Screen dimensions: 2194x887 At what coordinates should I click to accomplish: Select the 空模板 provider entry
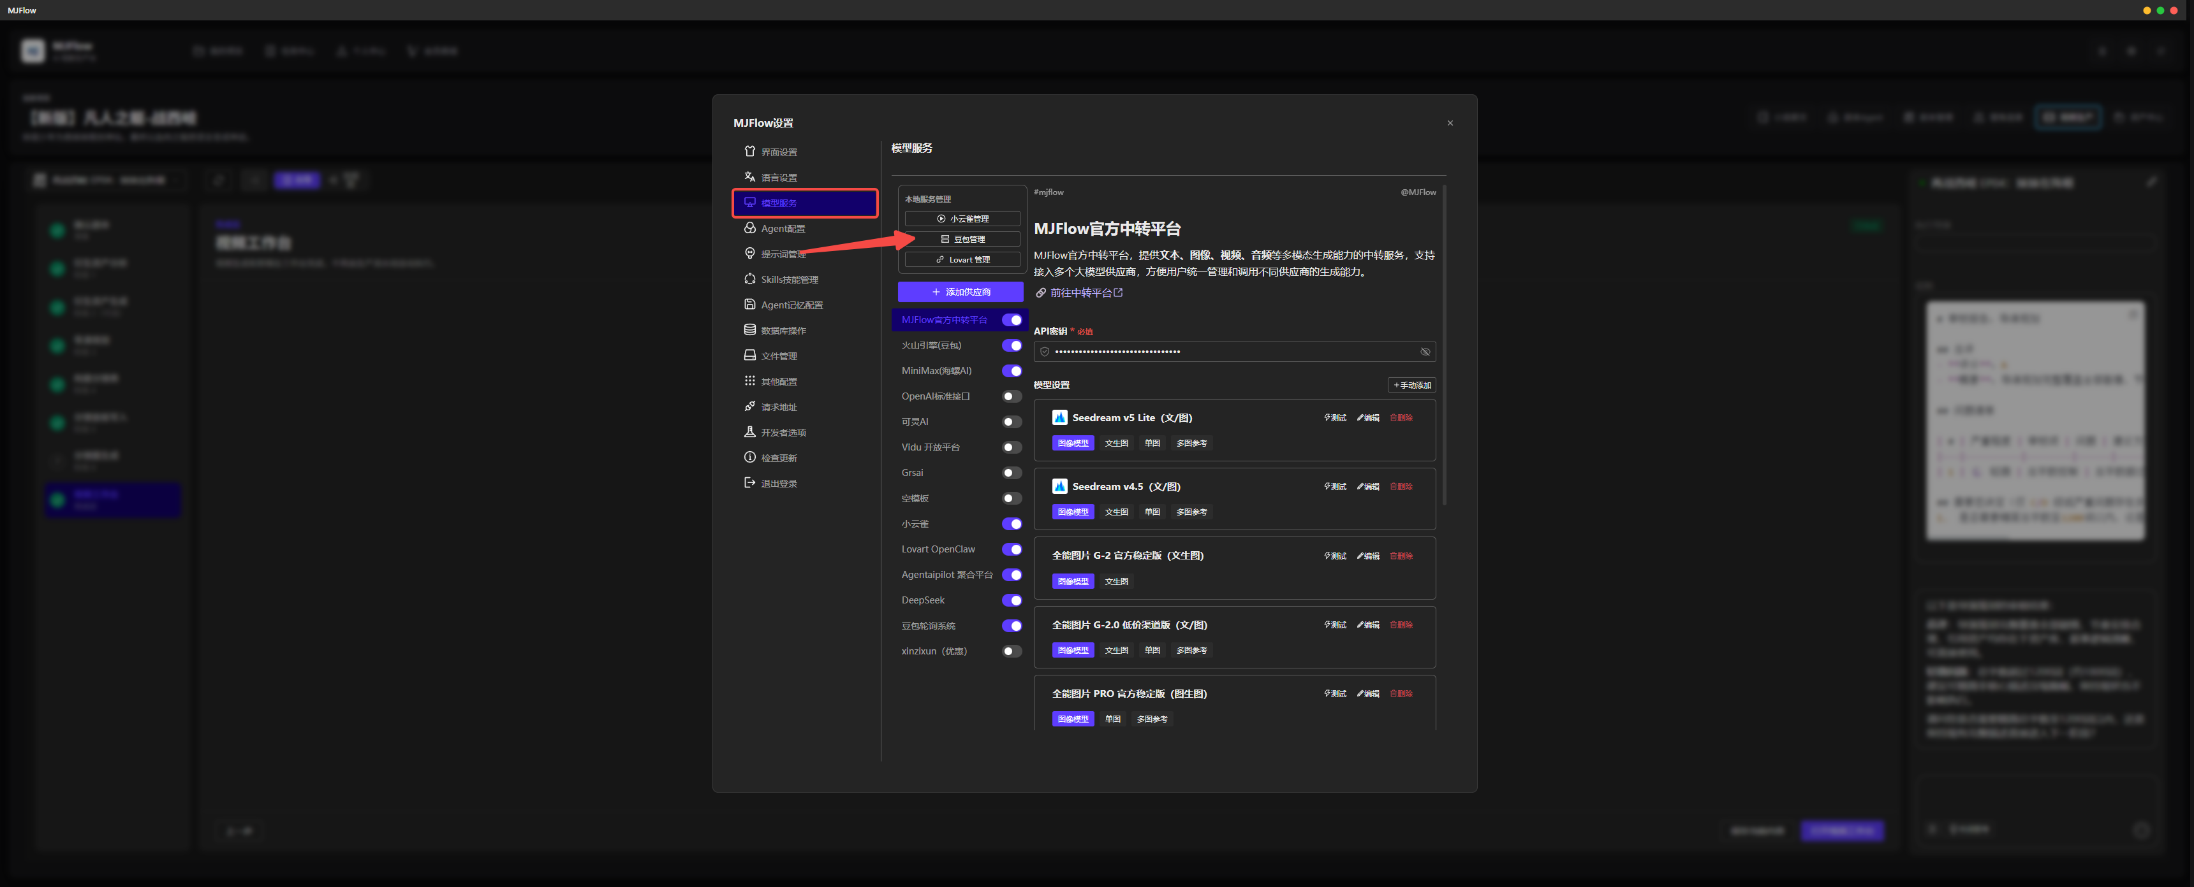(x=960, y=499)
